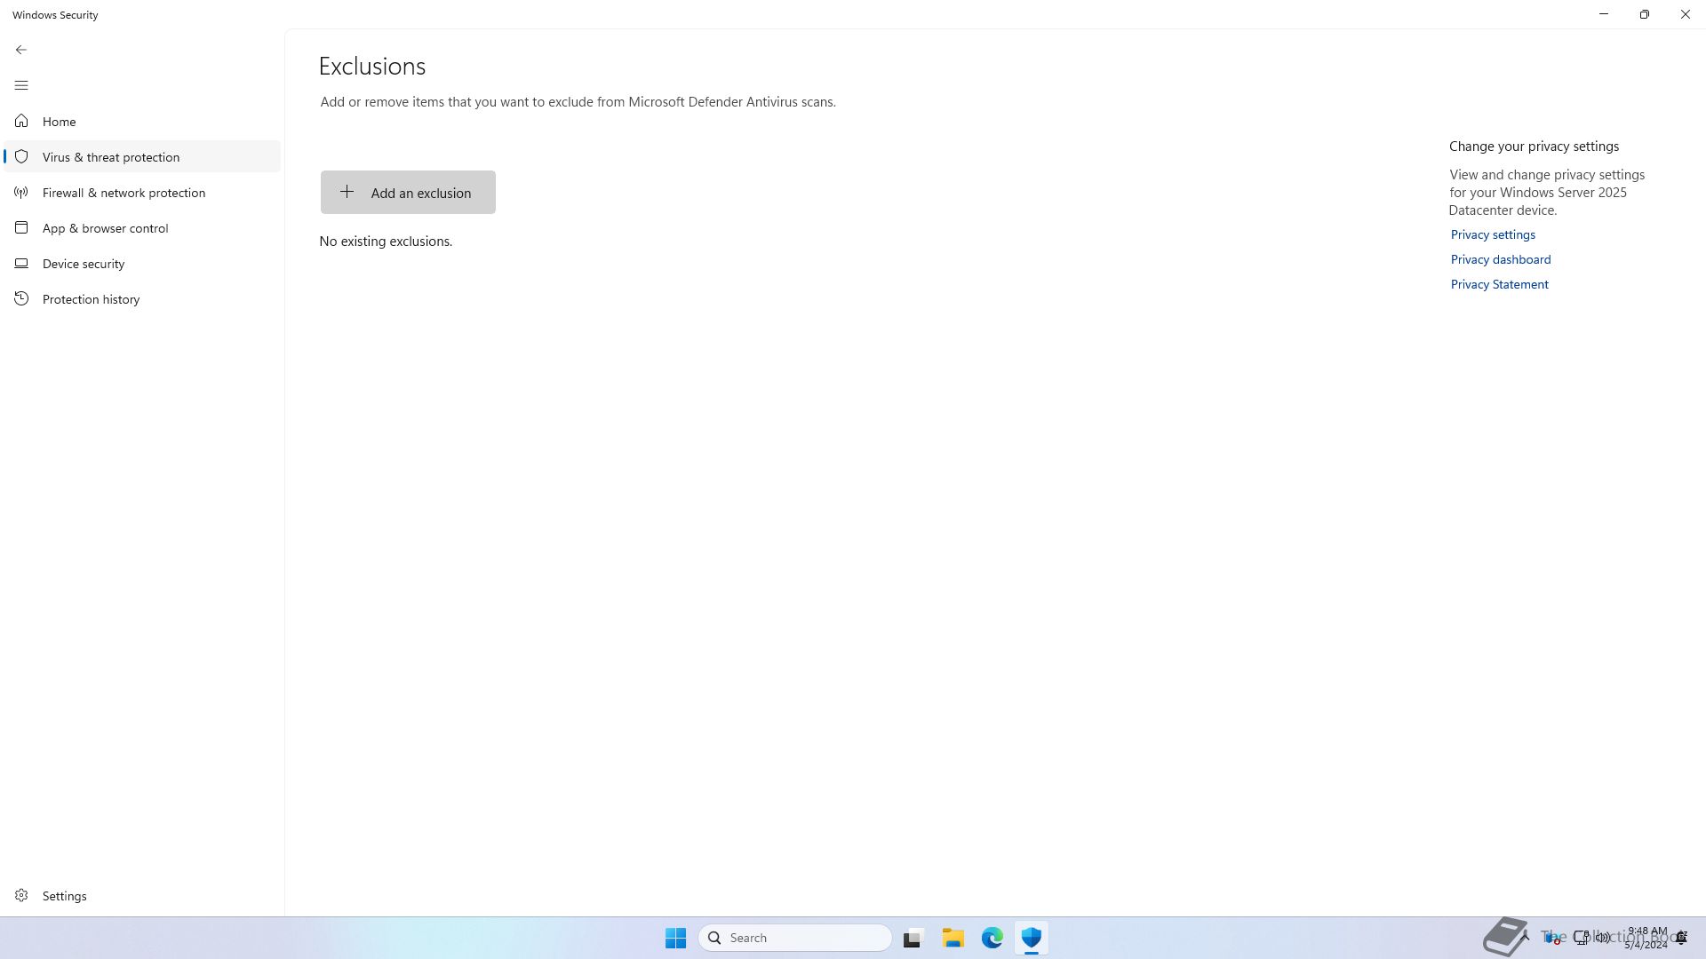The height and width of the screenshot is (959, 1706).
Task: Open File Explorer from the taskbar
Action: [953, 938]
